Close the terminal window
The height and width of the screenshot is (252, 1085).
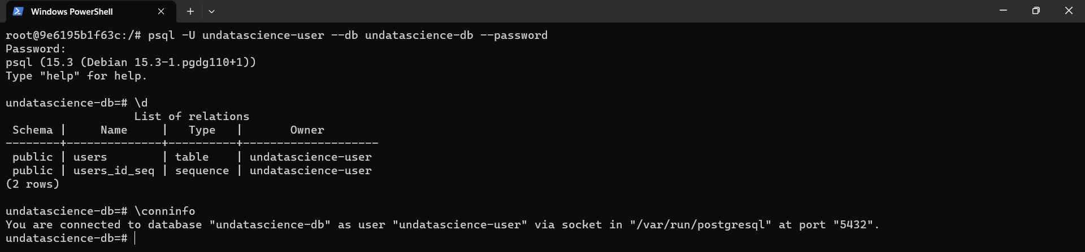pos(1069,11)
